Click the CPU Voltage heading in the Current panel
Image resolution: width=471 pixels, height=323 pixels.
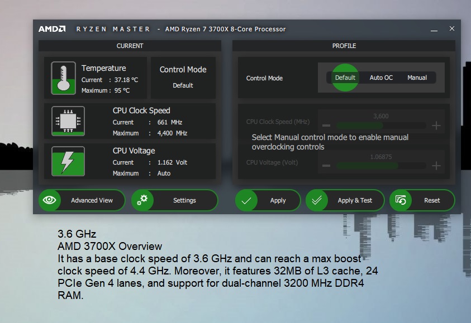(x=134, y=151)
